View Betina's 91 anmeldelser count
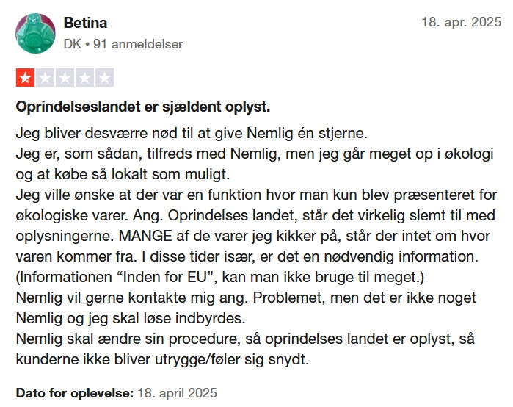Image resolution: width=513 pixels, height=407 pixels. coord(138,44)
